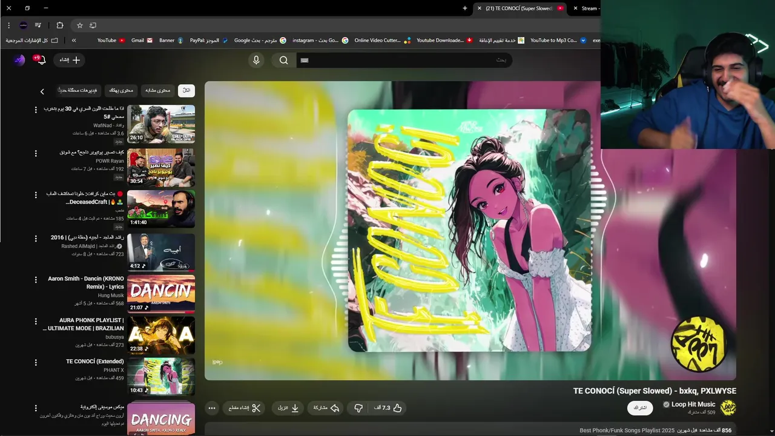Like the video with thumbs-up
This screenshot has width=775, height=436.
(x=389, y=408)
